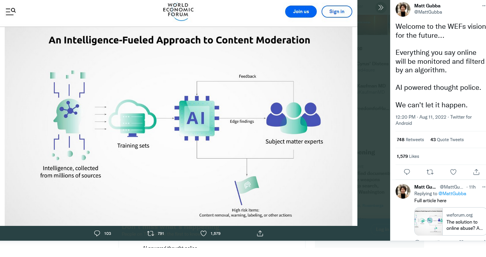Collapse the tweet sidebar with double chevron

[381, 7]
